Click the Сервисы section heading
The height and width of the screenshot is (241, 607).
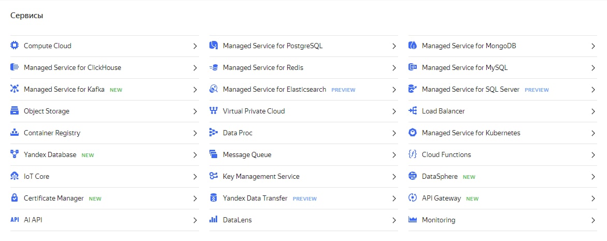click(x=27, y=16)
